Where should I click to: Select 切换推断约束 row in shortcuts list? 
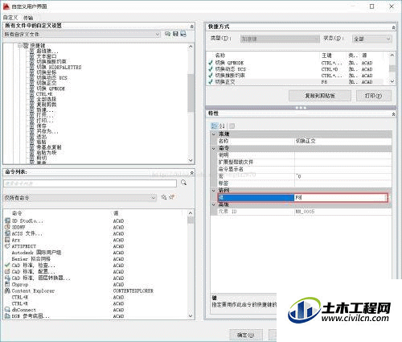point(298,76)
